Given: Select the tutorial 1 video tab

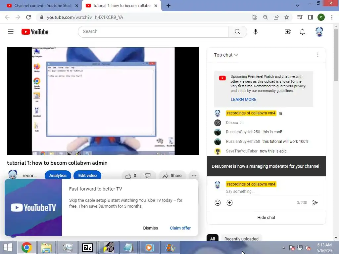Looking at the screenshot, I should point(121,6).
